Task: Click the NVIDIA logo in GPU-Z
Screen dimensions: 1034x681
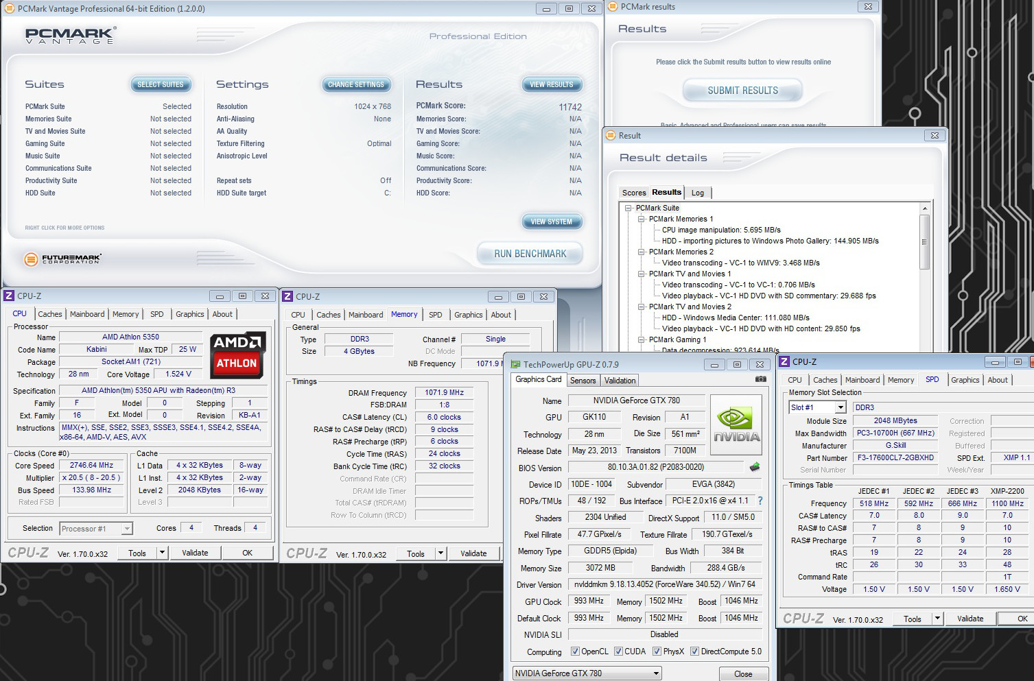Action: point(736,425)
